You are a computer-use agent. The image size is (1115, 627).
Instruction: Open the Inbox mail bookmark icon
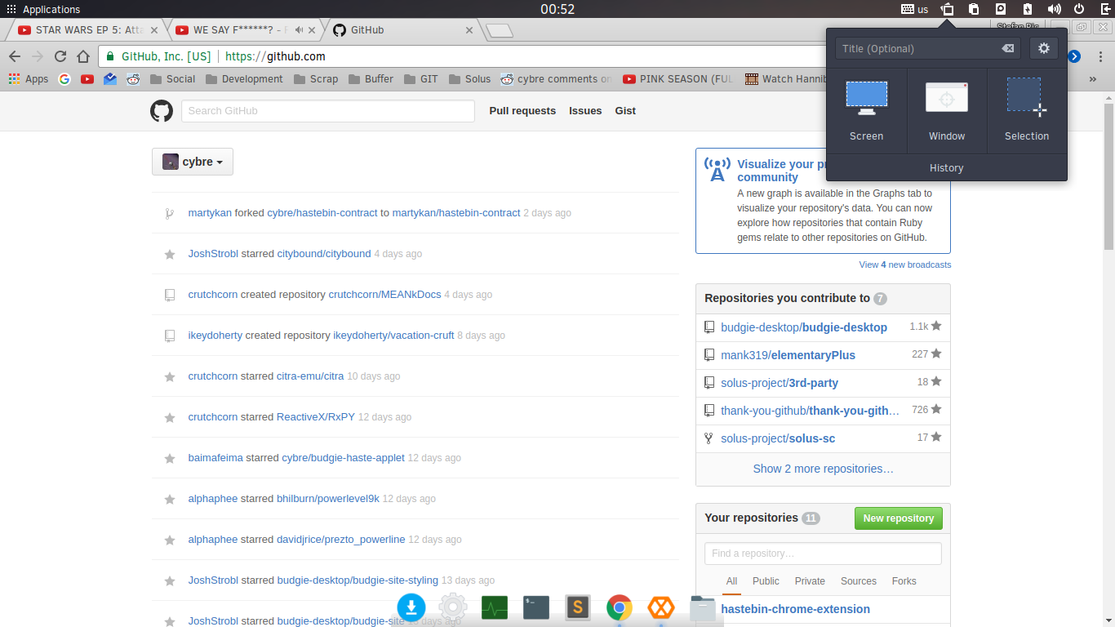tap(110, 79)
